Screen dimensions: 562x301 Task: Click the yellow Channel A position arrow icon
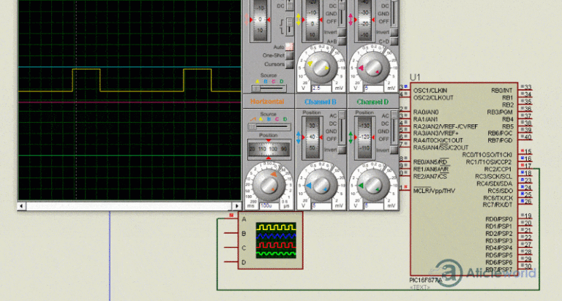[x=299, y=19]
